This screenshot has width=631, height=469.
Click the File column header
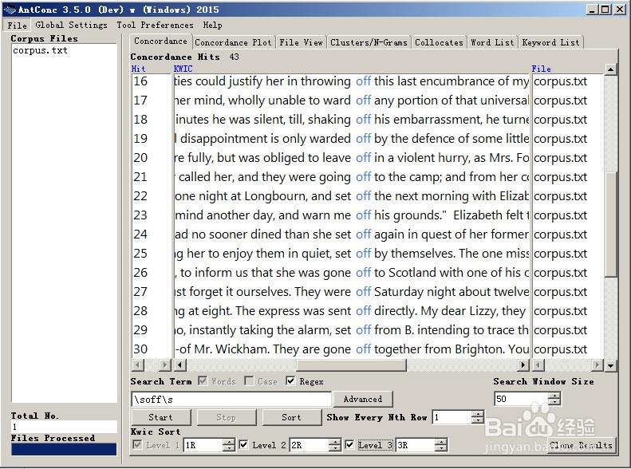pyautogui.click(x=542, y=69)
